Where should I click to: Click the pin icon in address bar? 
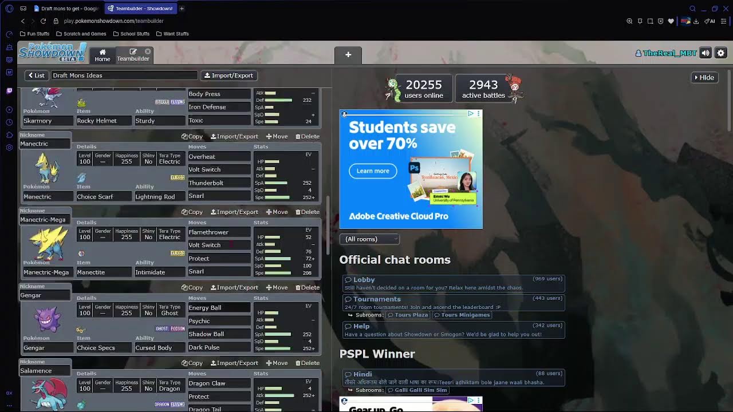[x=640, y=21]
